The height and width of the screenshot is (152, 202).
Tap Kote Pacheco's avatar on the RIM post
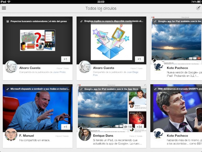158,135
